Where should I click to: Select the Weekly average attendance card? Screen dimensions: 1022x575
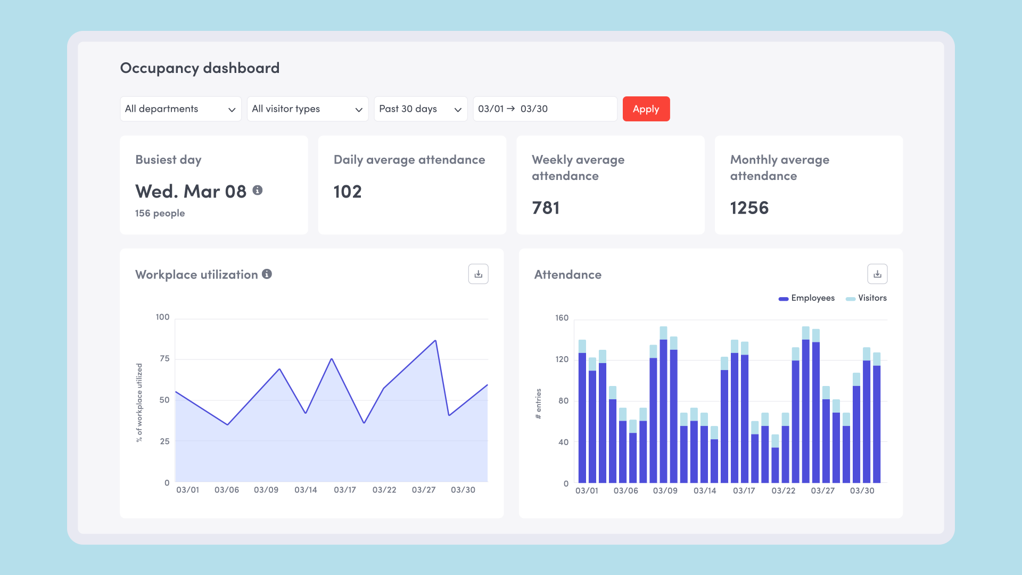pyautogui.click(x=610, y=185)
